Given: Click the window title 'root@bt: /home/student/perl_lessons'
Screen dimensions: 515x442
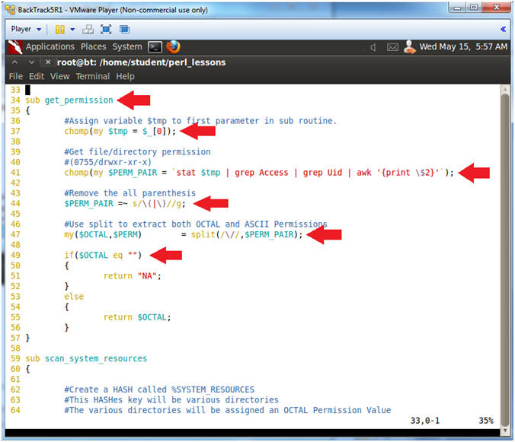Looking at the screenshot, I should (141, 62).
